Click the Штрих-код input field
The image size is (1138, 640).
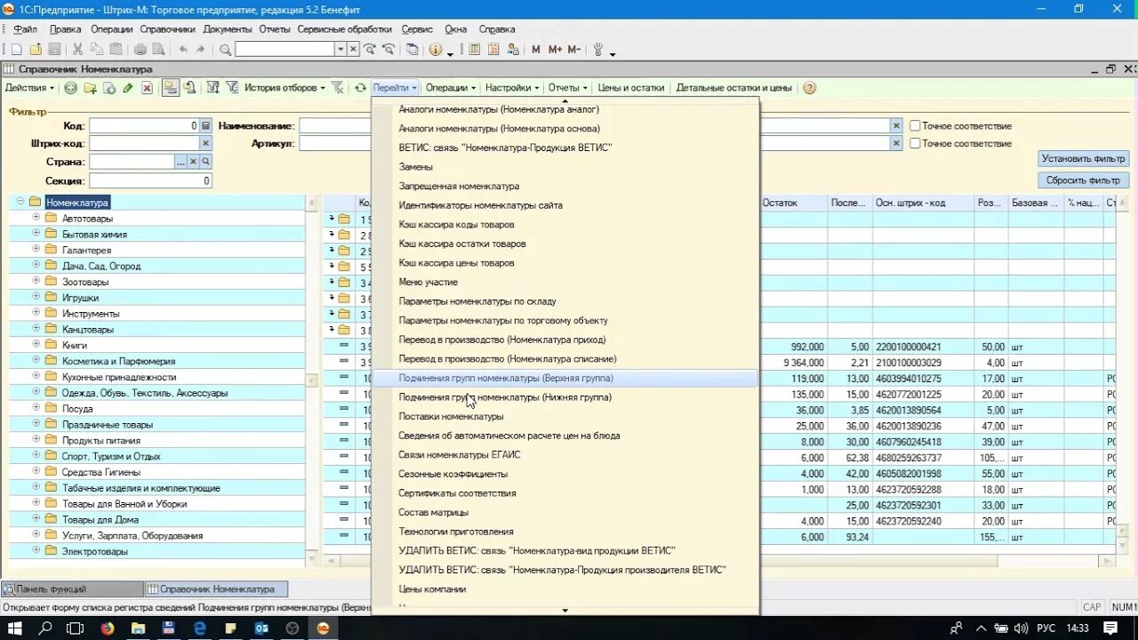tap(144, 143)
